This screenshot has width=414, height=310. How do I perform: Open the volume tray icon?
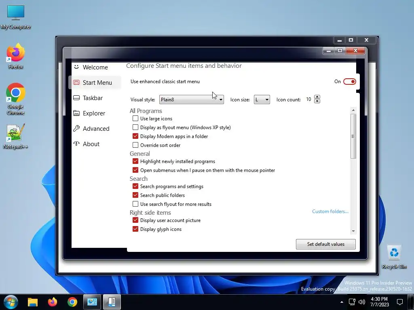[362, 302]
